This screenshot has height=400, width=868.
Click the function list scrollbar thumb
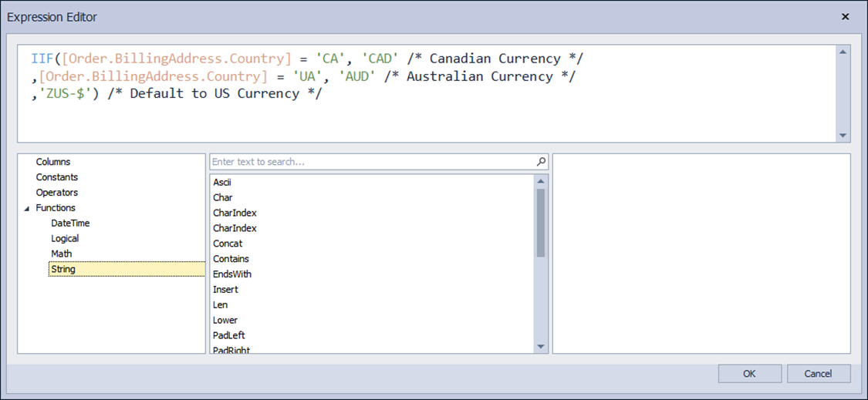pos(541,223)
